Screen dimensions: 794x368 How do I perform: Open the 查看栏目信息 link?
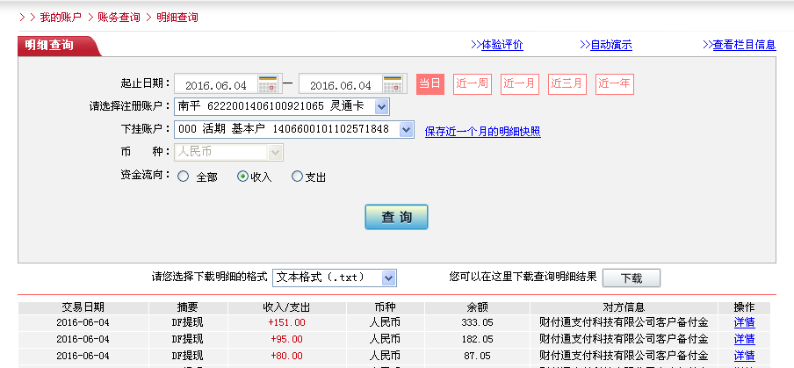[x=744, y=45]
